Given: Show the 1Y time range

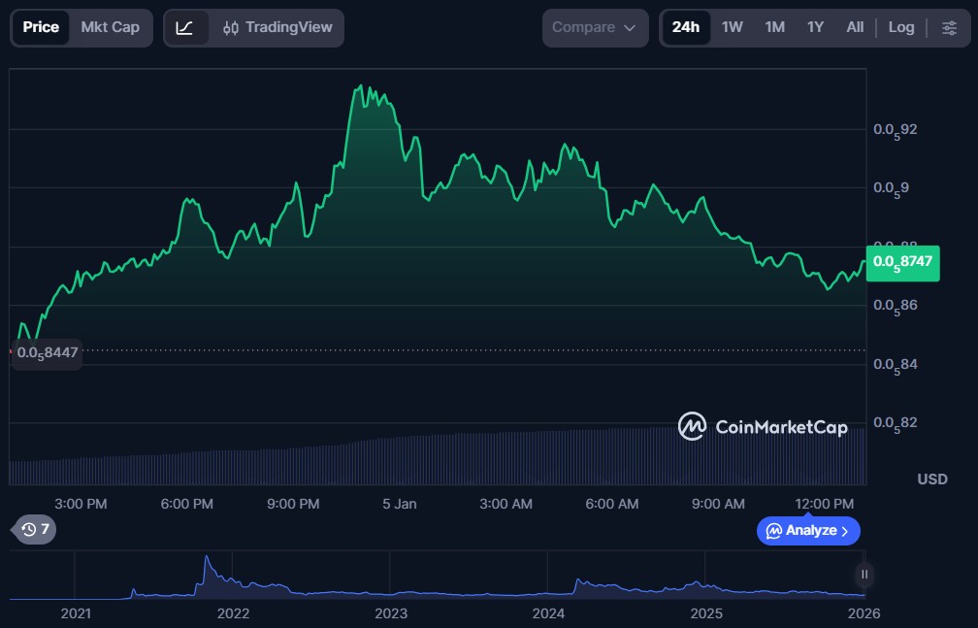Looking at the screenshot, I should tap(815, 28).
